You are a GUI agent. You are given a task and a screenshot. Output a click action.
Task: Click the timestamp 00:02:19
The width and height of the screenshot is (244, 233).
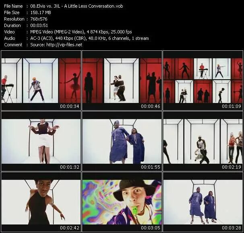pyautogui.click(x=232, y=167)
